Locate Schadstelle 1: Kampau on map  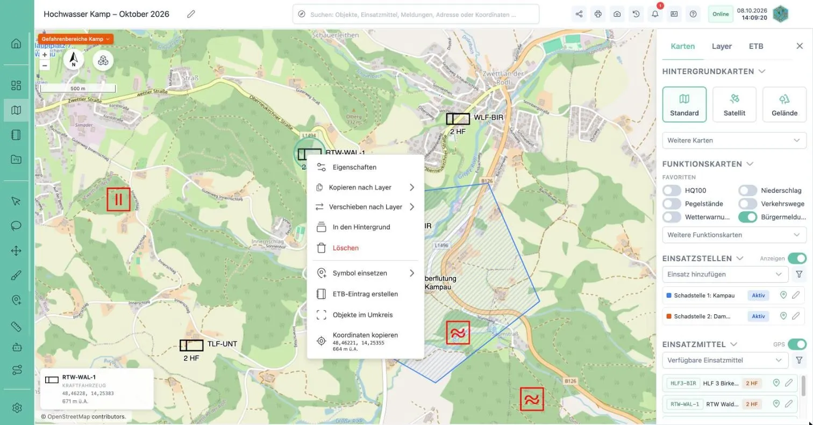[783, 295]
